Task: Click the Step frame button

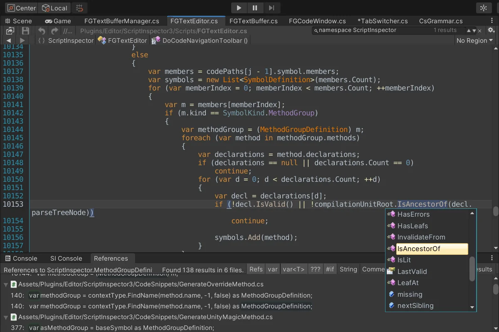Action: [272, 8]
